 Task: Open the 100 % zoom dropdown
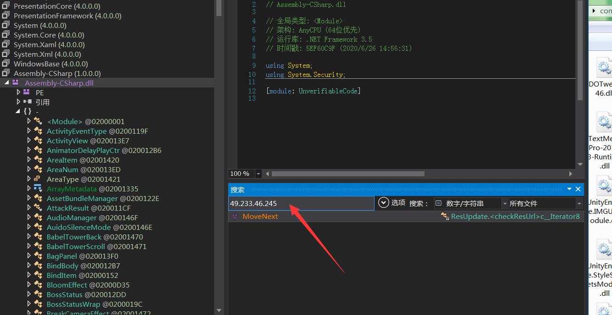click(259, 174)
